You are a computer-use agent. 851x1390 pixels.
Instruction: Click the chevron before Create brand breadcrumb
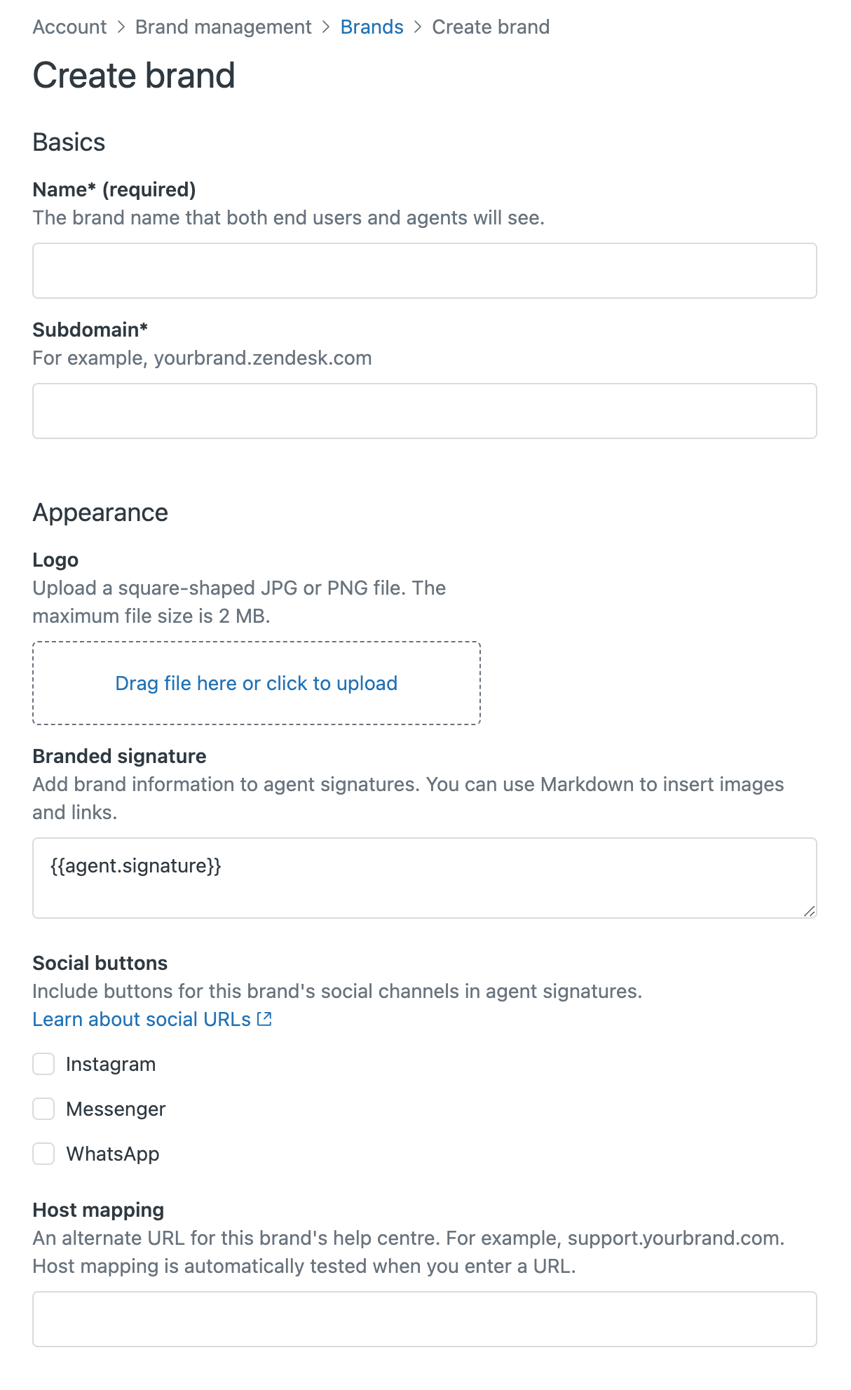click(x=418, y=27)
